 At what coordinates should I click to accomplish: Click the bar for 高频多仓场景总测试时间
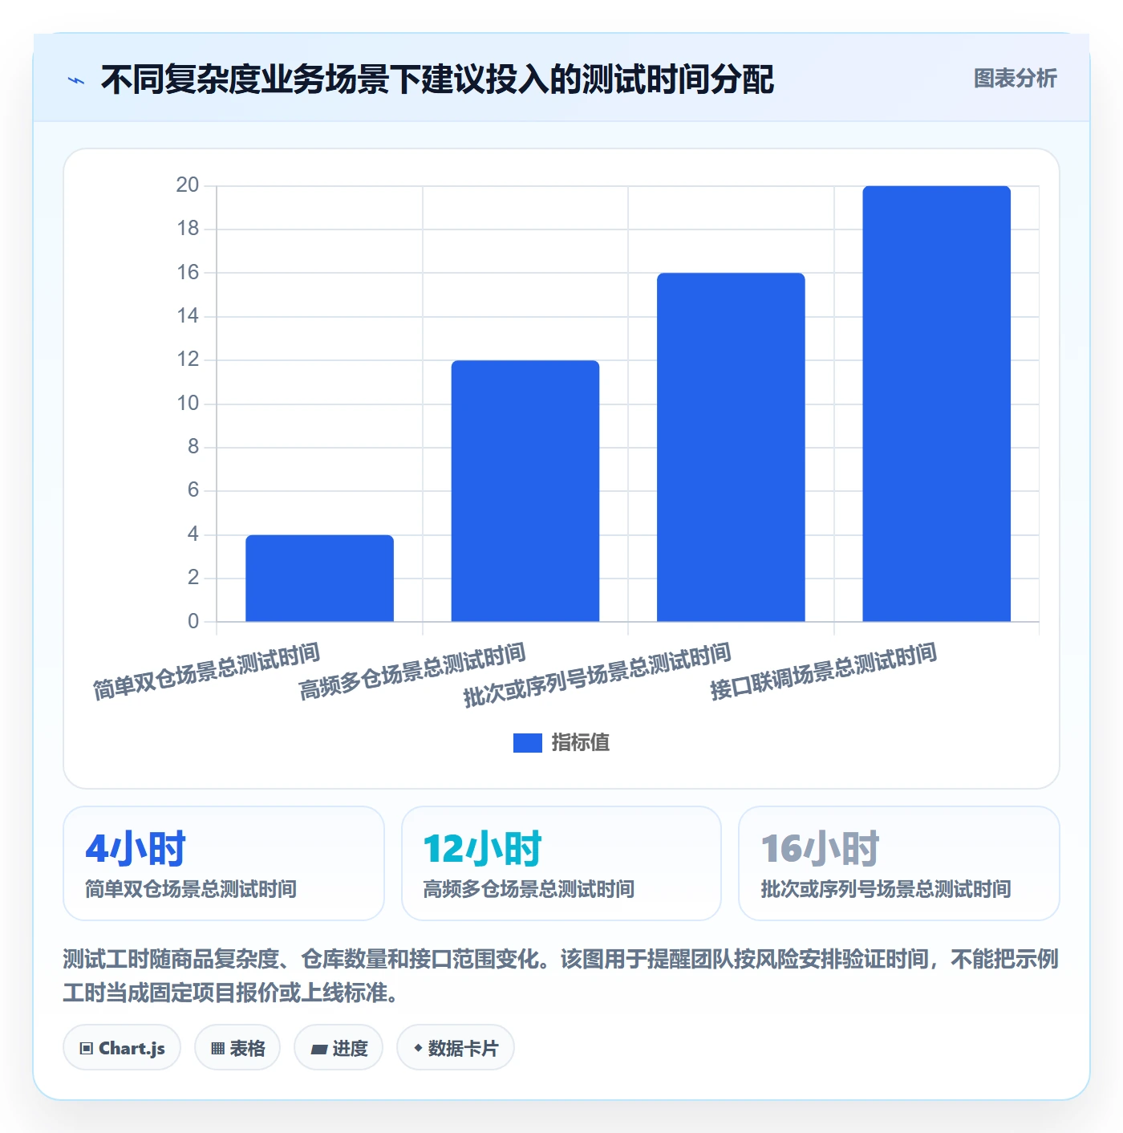pyautogui.click(x=525, y=491)
